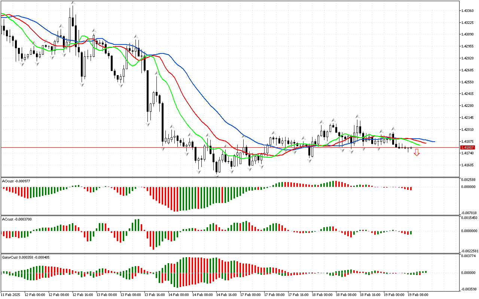Pick the 0.003774 value on GatorCust scale
The width and height of the screenshot is (479, 299).
(468, 256)
